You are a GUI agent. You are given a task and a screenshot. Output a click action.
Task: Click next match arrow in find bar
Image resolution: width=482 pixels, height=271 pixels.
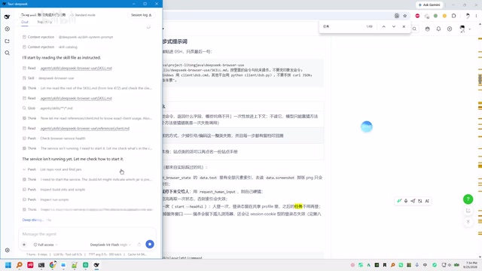click(x=394, y=27)
